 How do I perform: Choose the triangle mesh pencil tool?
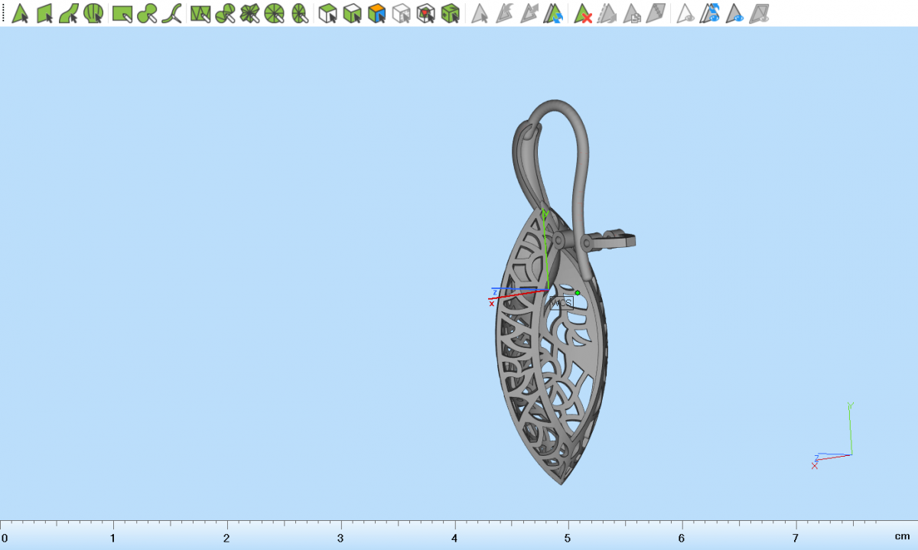(200, 13)
